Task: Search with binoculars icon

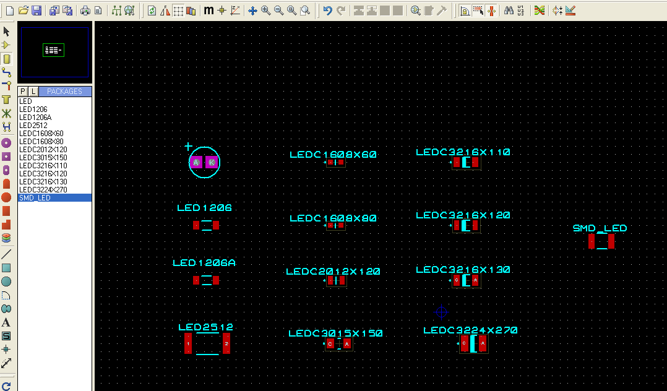Action: (x=509, y=11)
